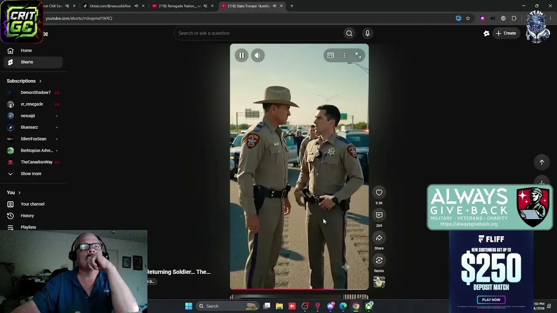557x313 pixels.
Task: Open Playlists in the sidebar
Action: coord(33,227)
